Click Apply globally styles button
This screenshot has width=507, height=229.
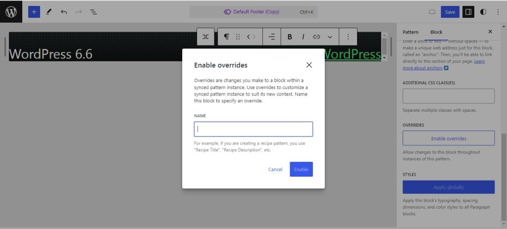point(449,187)
